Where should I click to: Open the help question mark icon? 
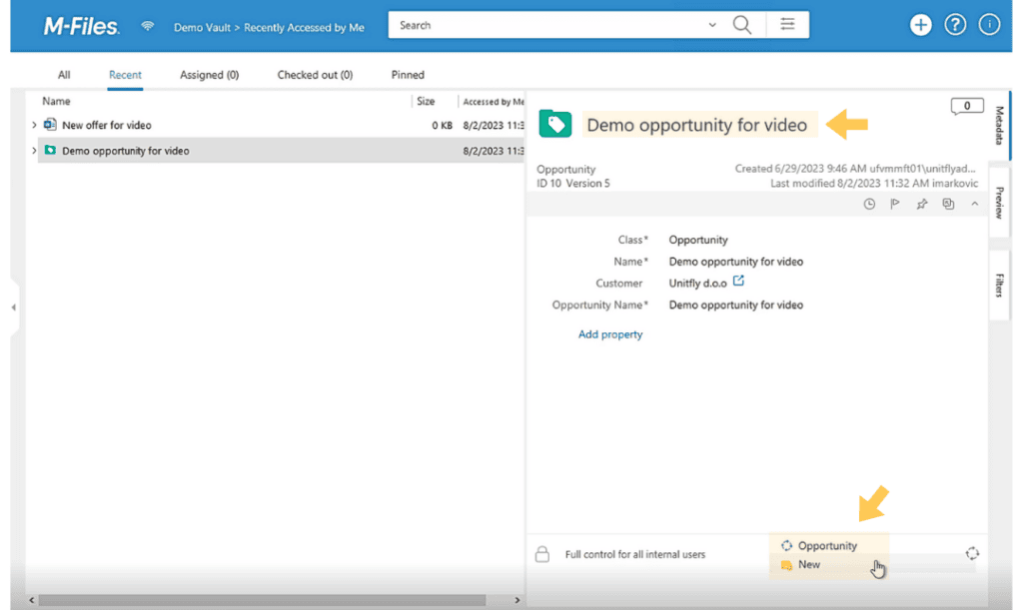pyautogui.click(x=955, y=25)
